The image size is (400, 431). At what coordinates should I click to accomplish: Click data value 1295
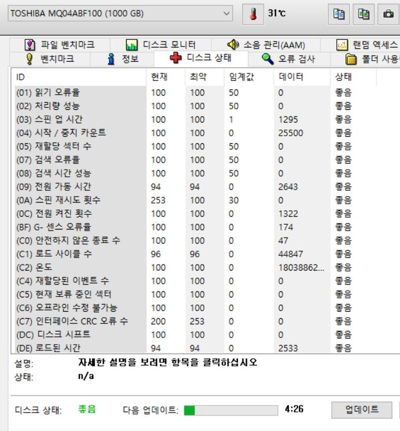288,119
